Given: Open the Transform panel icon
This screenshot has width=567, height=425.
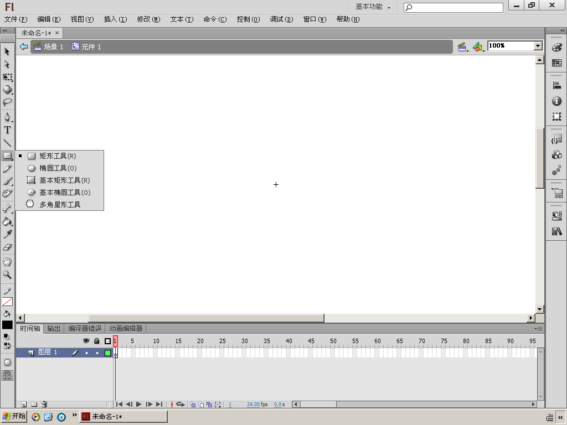Looking at the screenshot, I should (557, 116).
